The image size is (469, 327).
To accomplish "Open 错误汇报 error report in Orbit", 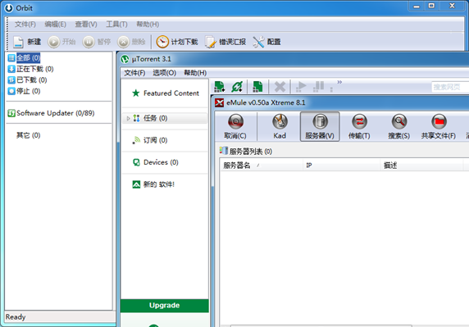I will tap(225, 42).
